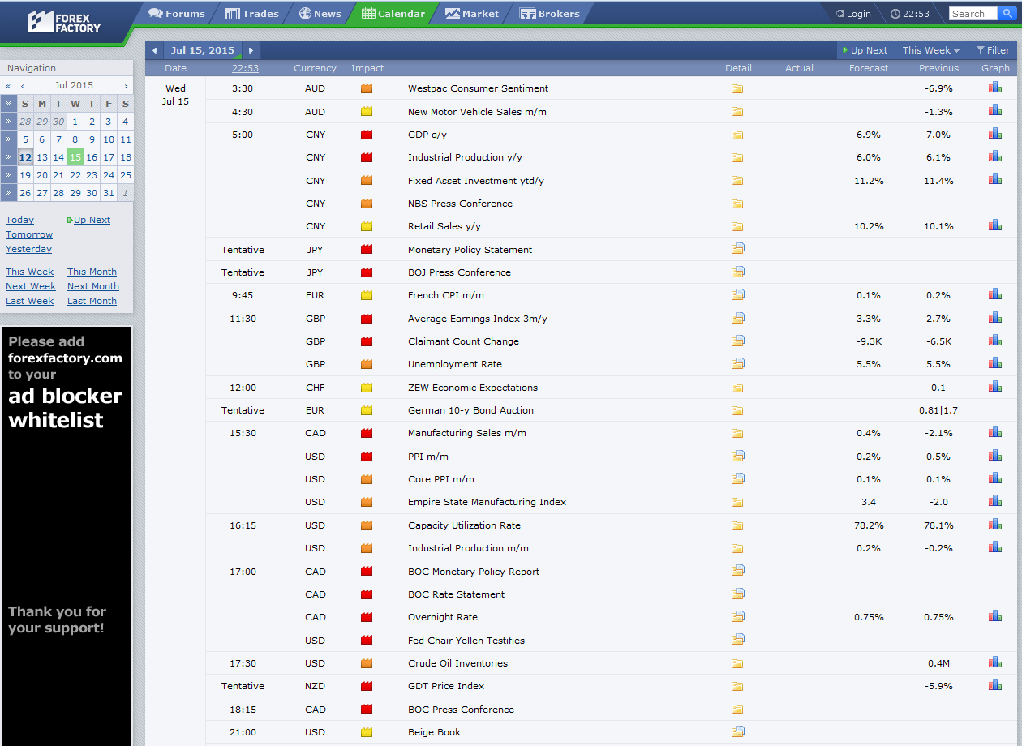
Task: Open detail folder for GDP q/y
Action: click(737, 135)
